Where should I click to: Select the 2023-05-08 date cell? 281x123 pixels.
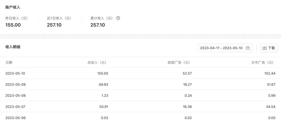(15, 96)
